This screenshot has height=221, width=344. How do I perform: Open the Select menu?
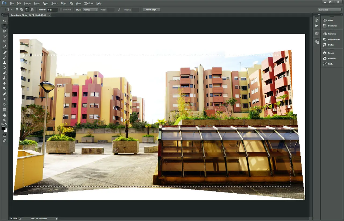click(54, 3)
